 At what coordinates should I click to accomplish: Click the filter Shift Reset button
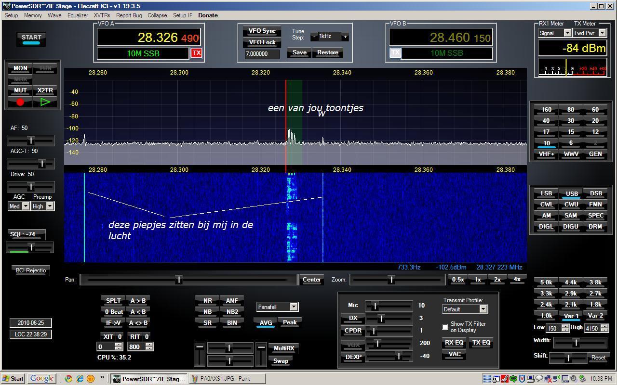[598, 358]
